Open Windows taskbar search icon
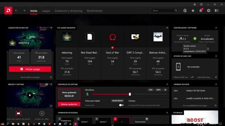 8,124
